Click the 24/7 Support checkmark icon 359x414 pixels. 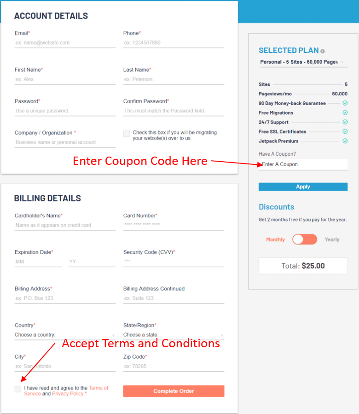point(345,122)
